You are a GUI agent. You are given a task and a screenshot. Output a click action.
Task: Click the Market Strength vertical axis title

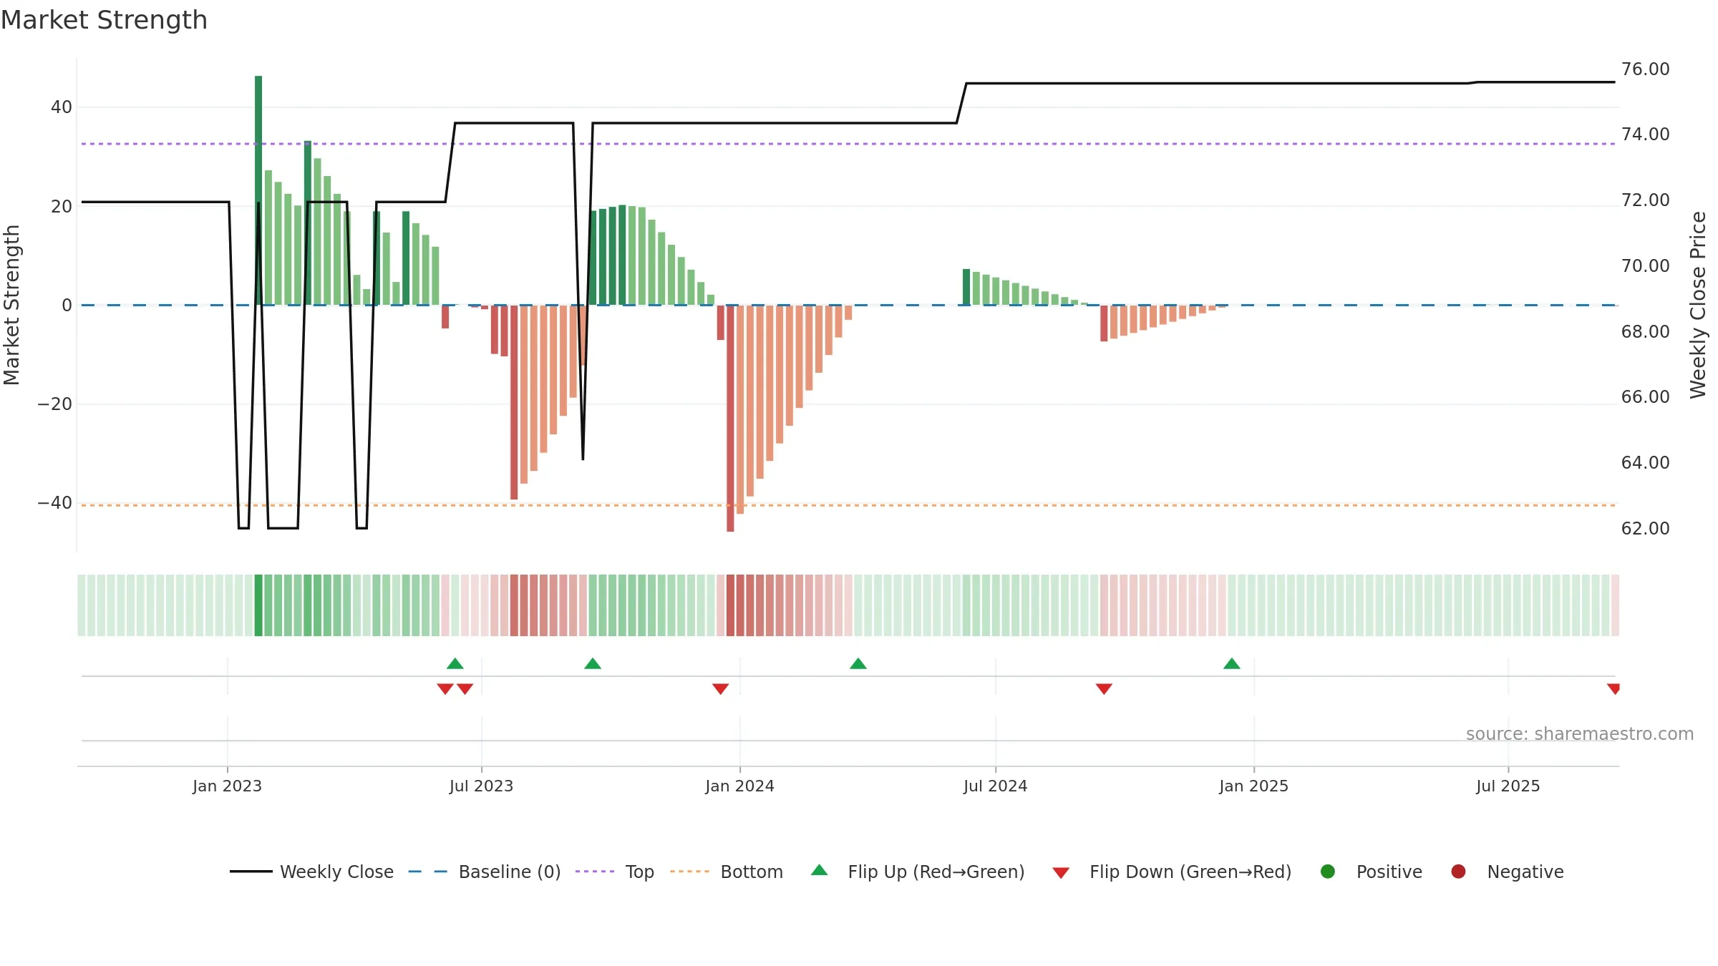(x=11, y=305)
